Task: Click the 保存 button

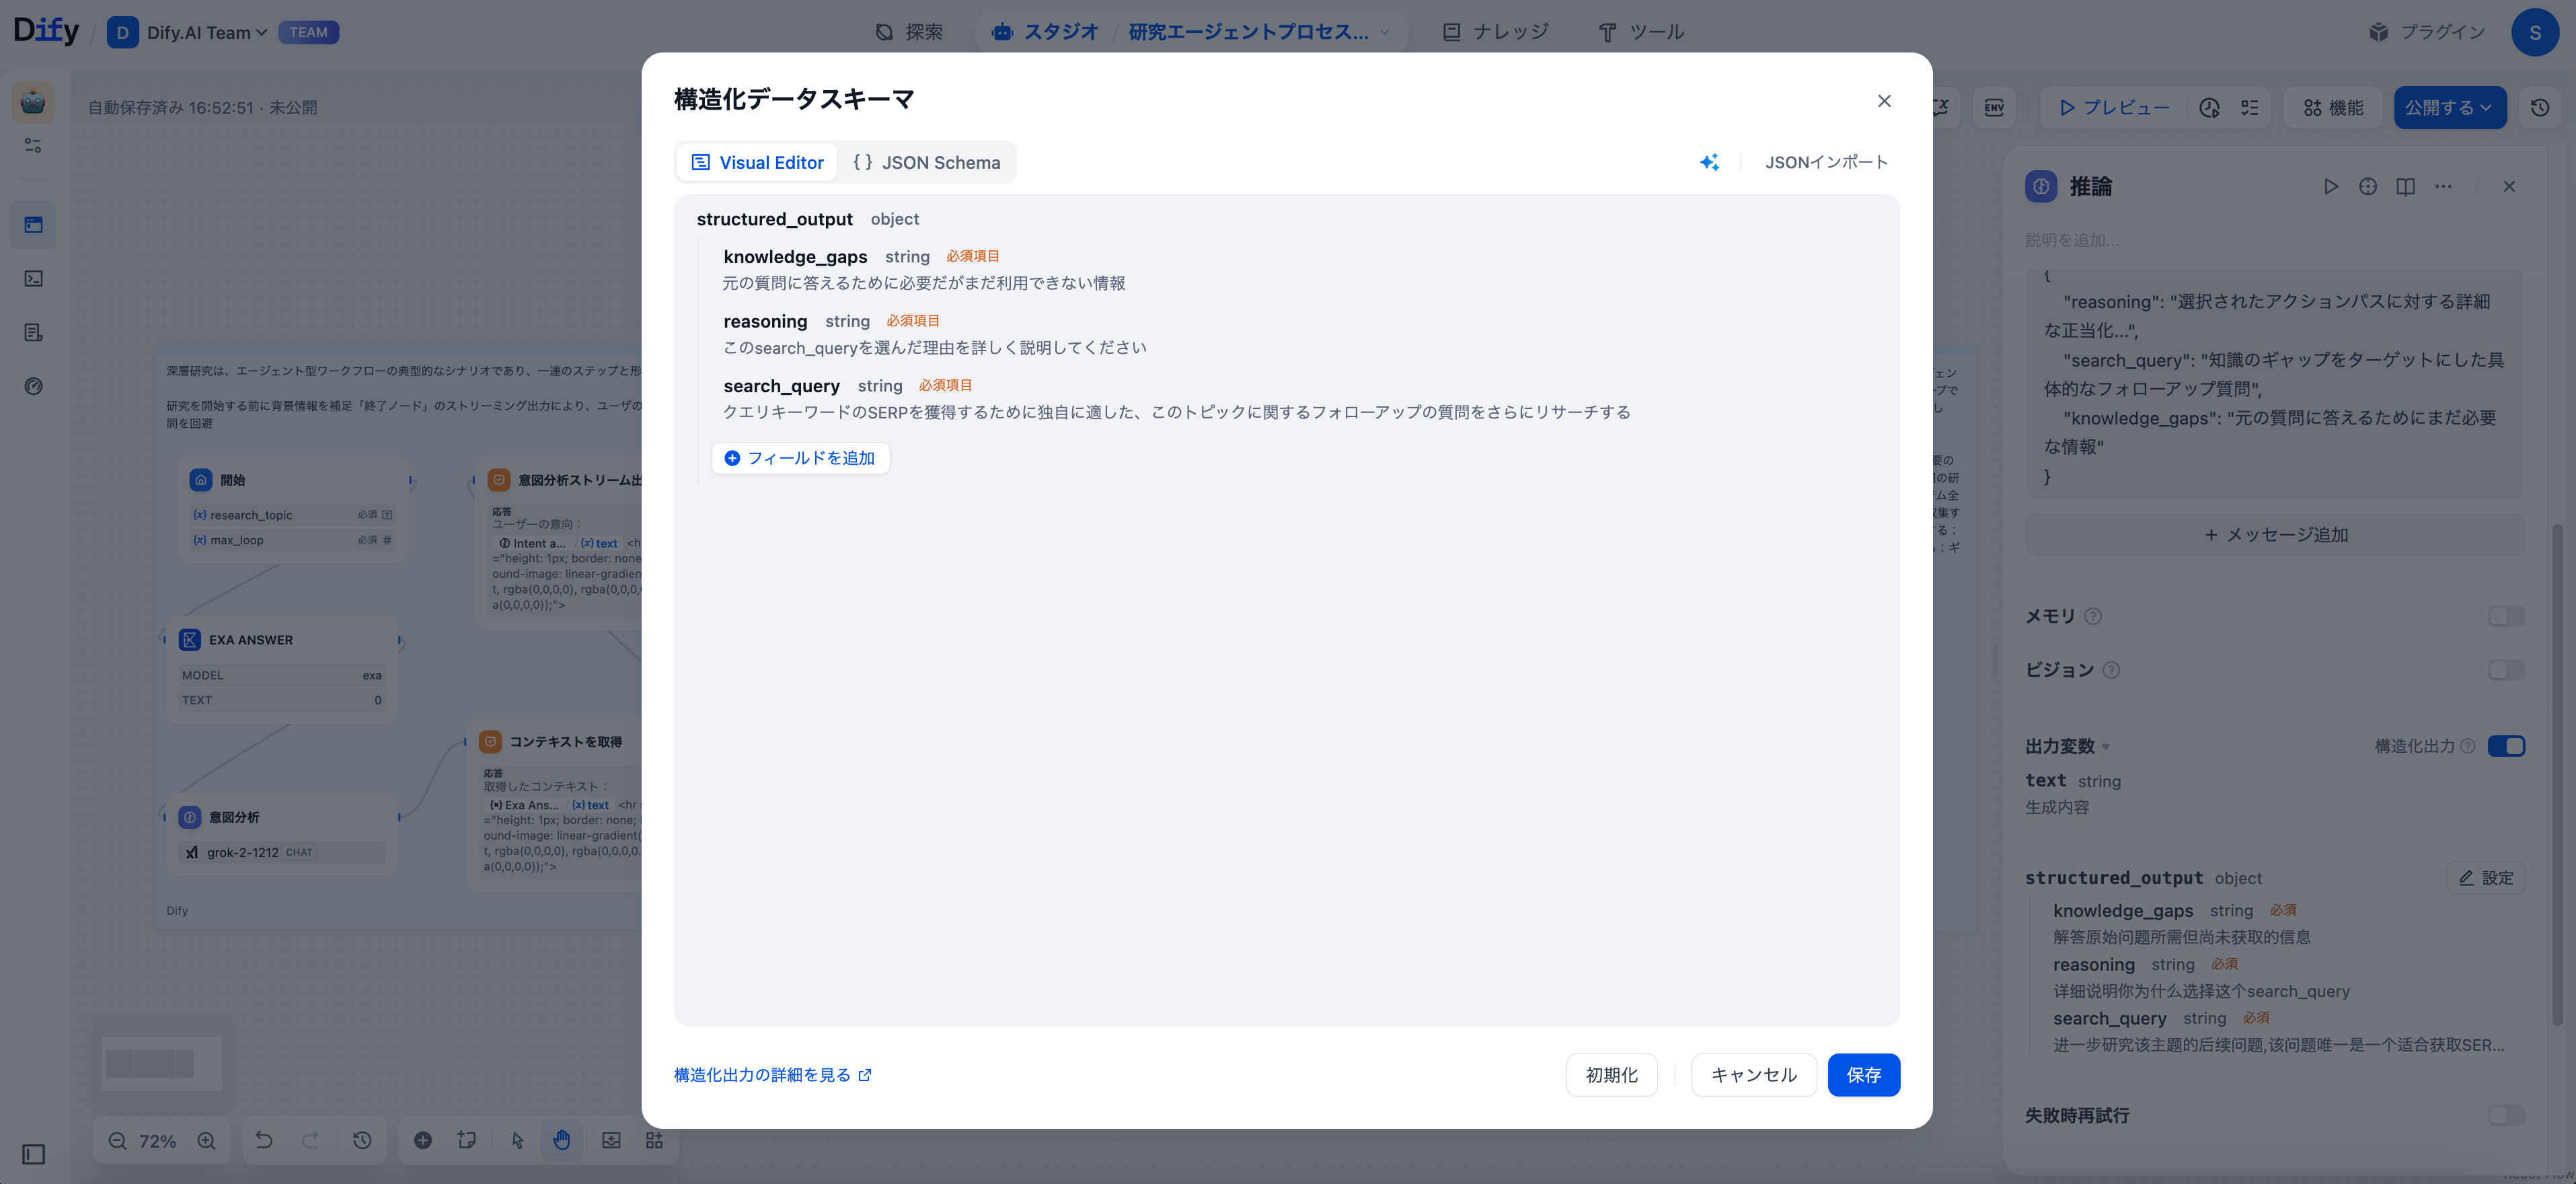Action: [x=1863, y=1075]
